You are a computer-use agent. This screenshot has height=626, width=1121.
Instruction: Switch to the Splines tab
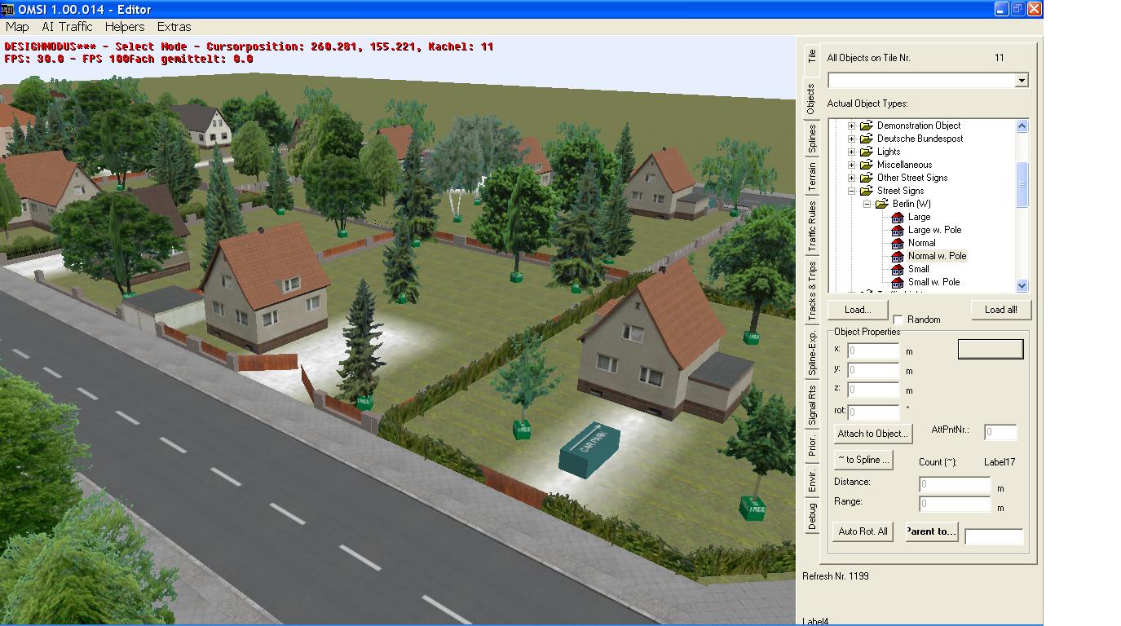click(812, 138)
